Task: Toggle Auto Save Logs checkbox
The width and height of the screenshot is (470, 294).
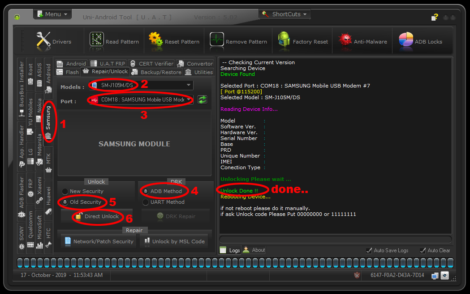Action: pos(387,250)
